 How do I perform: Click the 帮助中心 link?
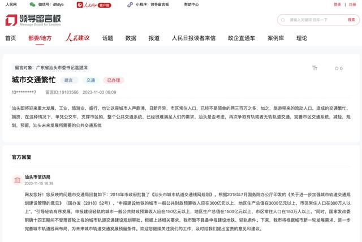click(191, 5)
